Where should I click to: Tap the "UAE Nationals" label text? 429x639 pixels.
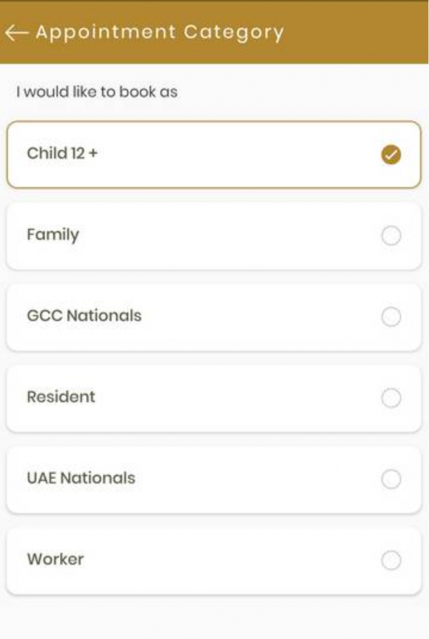(81, 478)
